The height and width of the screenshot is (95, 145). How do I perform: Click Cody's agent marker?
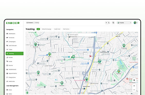point(73,57)
